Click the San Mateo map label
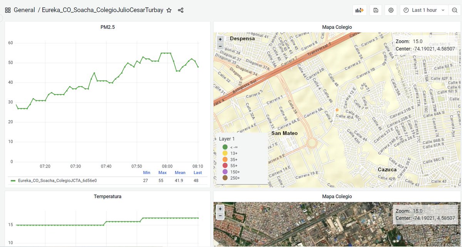Viewport: 462px width, 247px height. (x=285, y=133)
